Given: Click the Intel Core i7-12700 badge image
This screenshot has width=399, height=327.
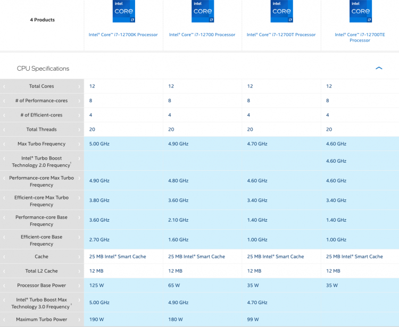Looking at the screenshot, I should click(202, 12).
